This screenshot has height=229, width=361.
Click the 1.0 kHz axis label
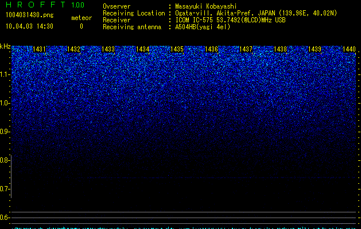[5, 103]
